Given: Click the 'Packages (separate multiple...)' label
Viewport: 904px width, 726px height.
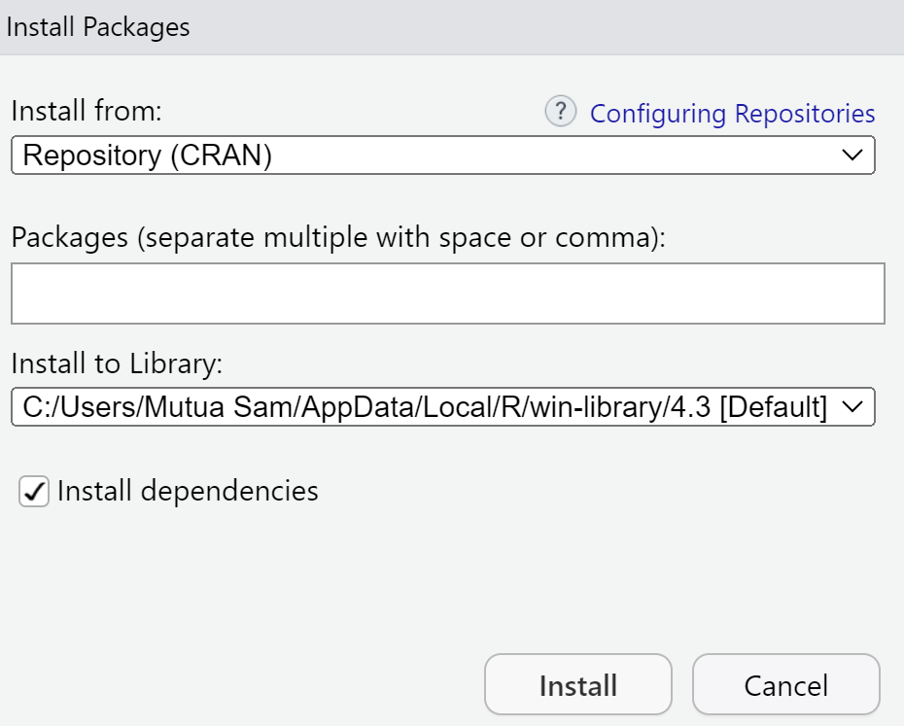Looking at the screenshot, I should click(338, 238).
